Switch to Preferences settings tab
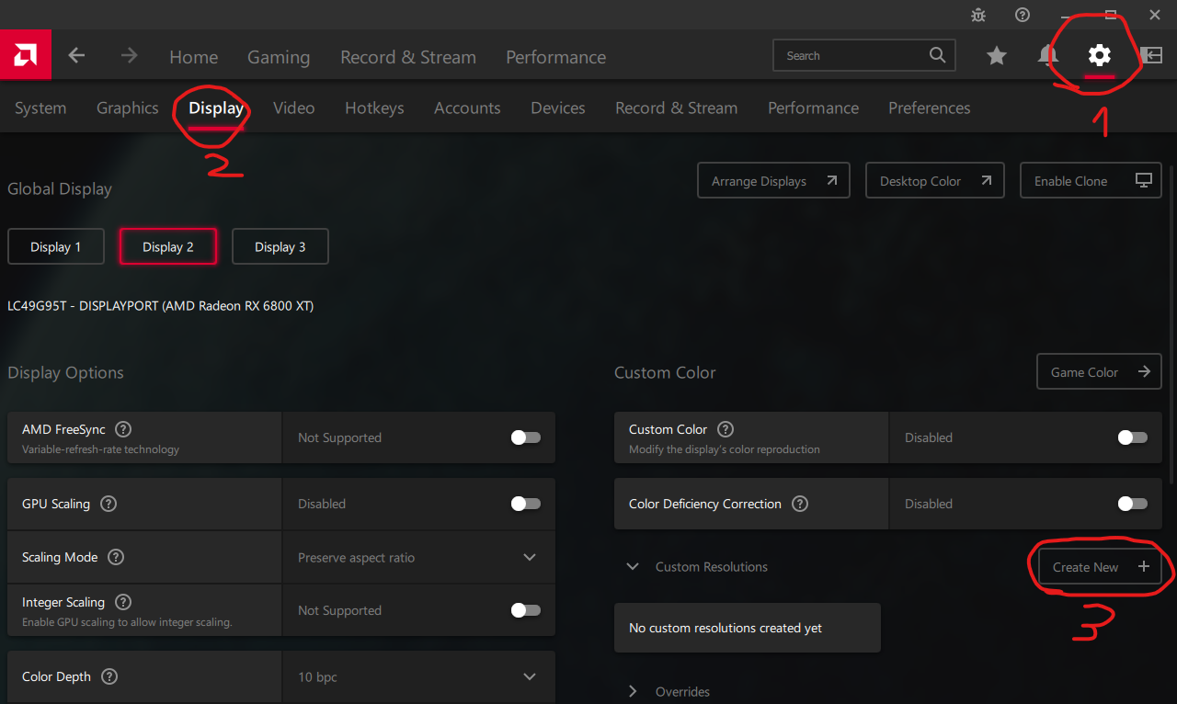This screenshot has height=704, width=1177. (x=930, y=108)
